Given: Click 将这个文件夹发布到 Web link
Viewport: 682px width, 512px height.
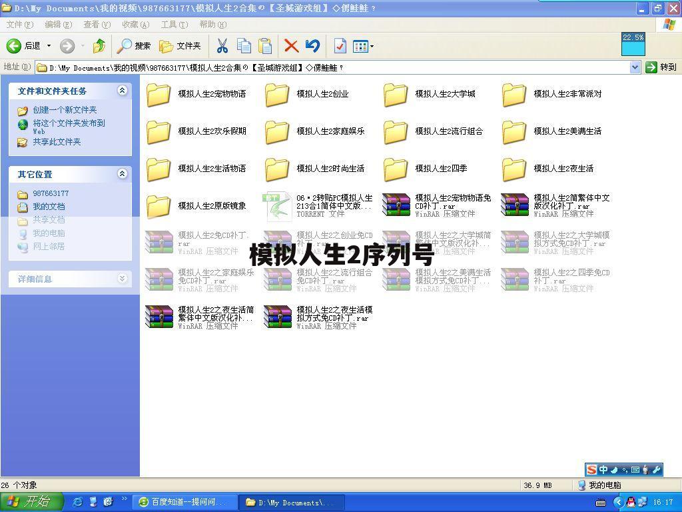Looking at the screenshot, I should click(69, 126).
